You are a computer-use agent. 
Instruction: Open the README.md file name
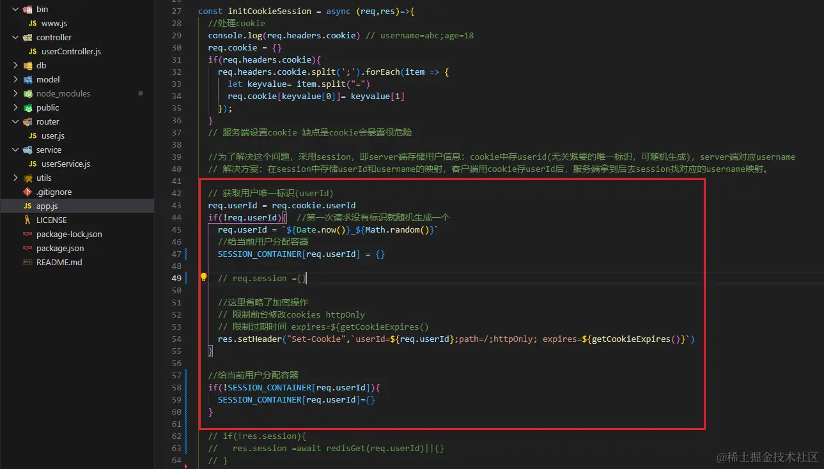click(59, 263)
